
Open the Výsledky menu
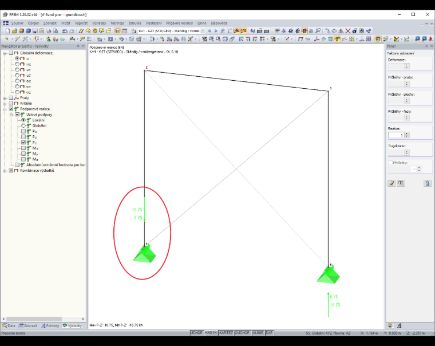pos(99,23)
